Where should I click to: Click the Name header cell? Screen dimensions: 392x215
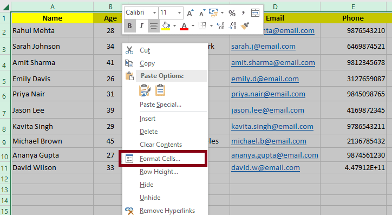click(53, 18)
